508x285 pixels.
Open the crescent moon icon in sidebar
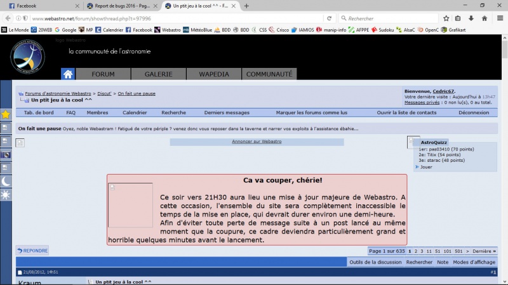pyautogui.click(x=6, y=182)
